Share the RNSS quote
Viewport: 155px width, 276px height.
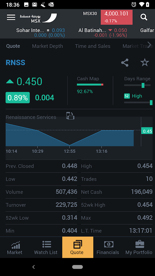(125, 63)
